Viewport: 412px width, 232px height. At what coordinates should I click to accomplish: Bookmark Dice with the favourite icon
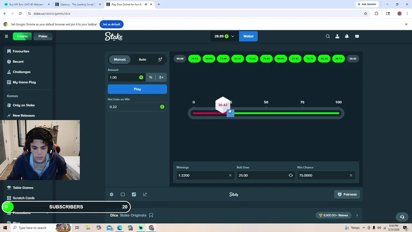[x=151, y=215]
